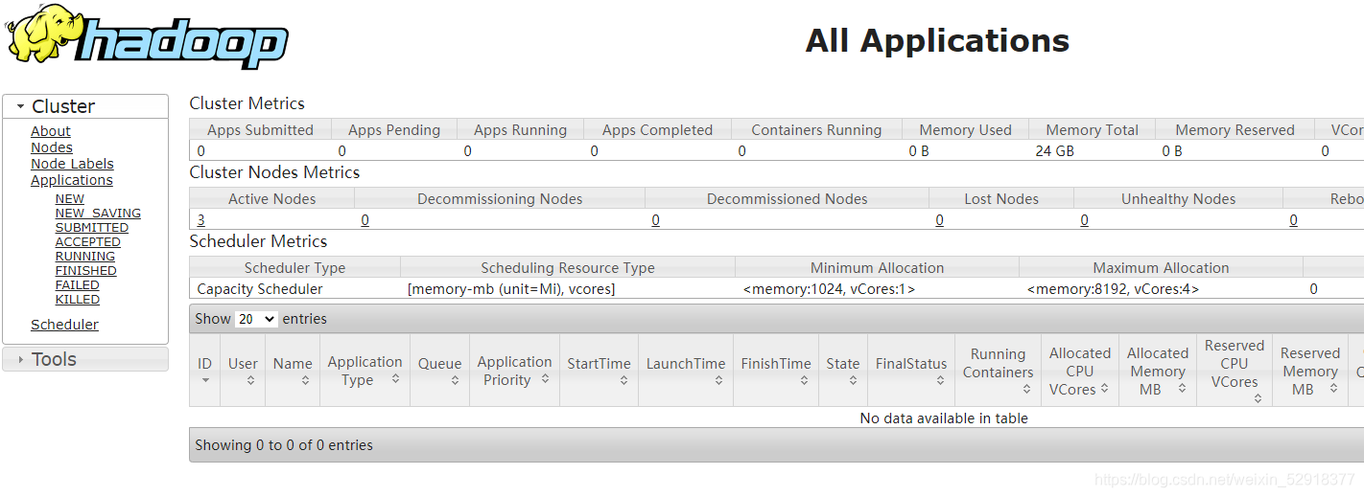Collapse the Cluster sidebar section
Image resolution: width=1364 pixels, height=497 pixels.
(x=85, y=106)
